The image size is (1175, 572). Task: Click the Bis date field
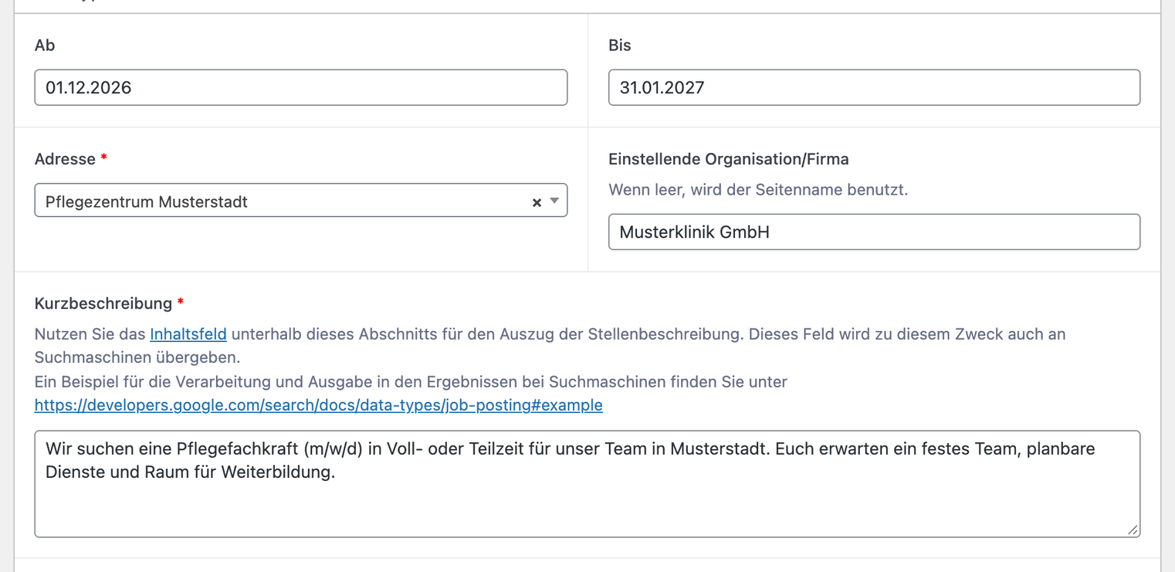[x=874, y=87]
